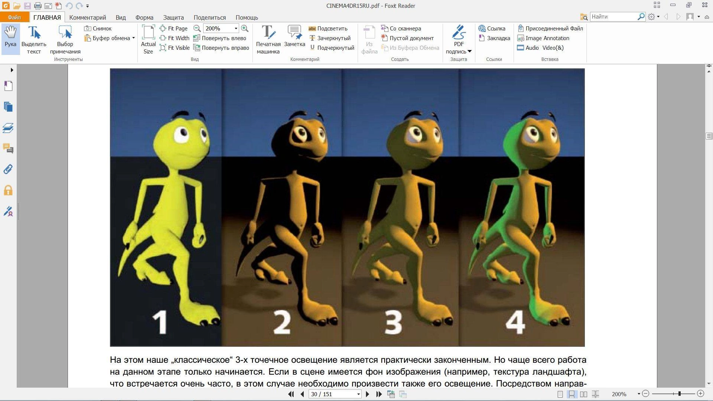
Task: Open ribbon zoom 200% dropdown
Action: (236, 28)
